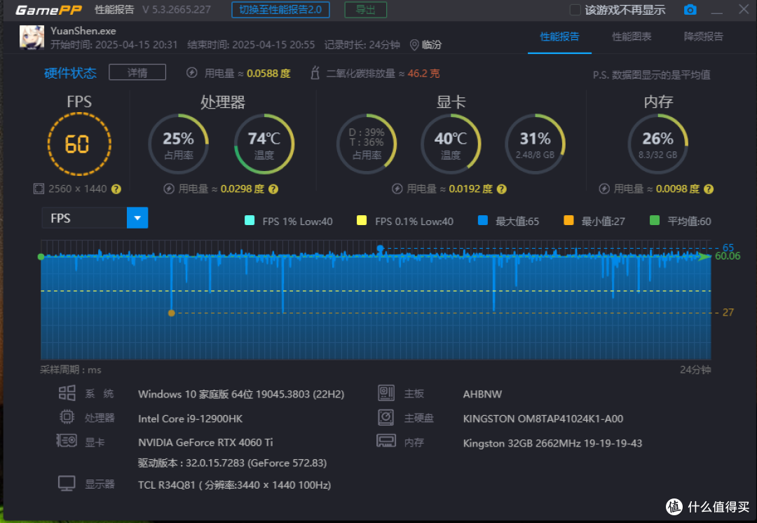Screen dimensions: 757x523
Task: Click the GPU 40℃ temperature gauge
Action: tap(451, 144)
